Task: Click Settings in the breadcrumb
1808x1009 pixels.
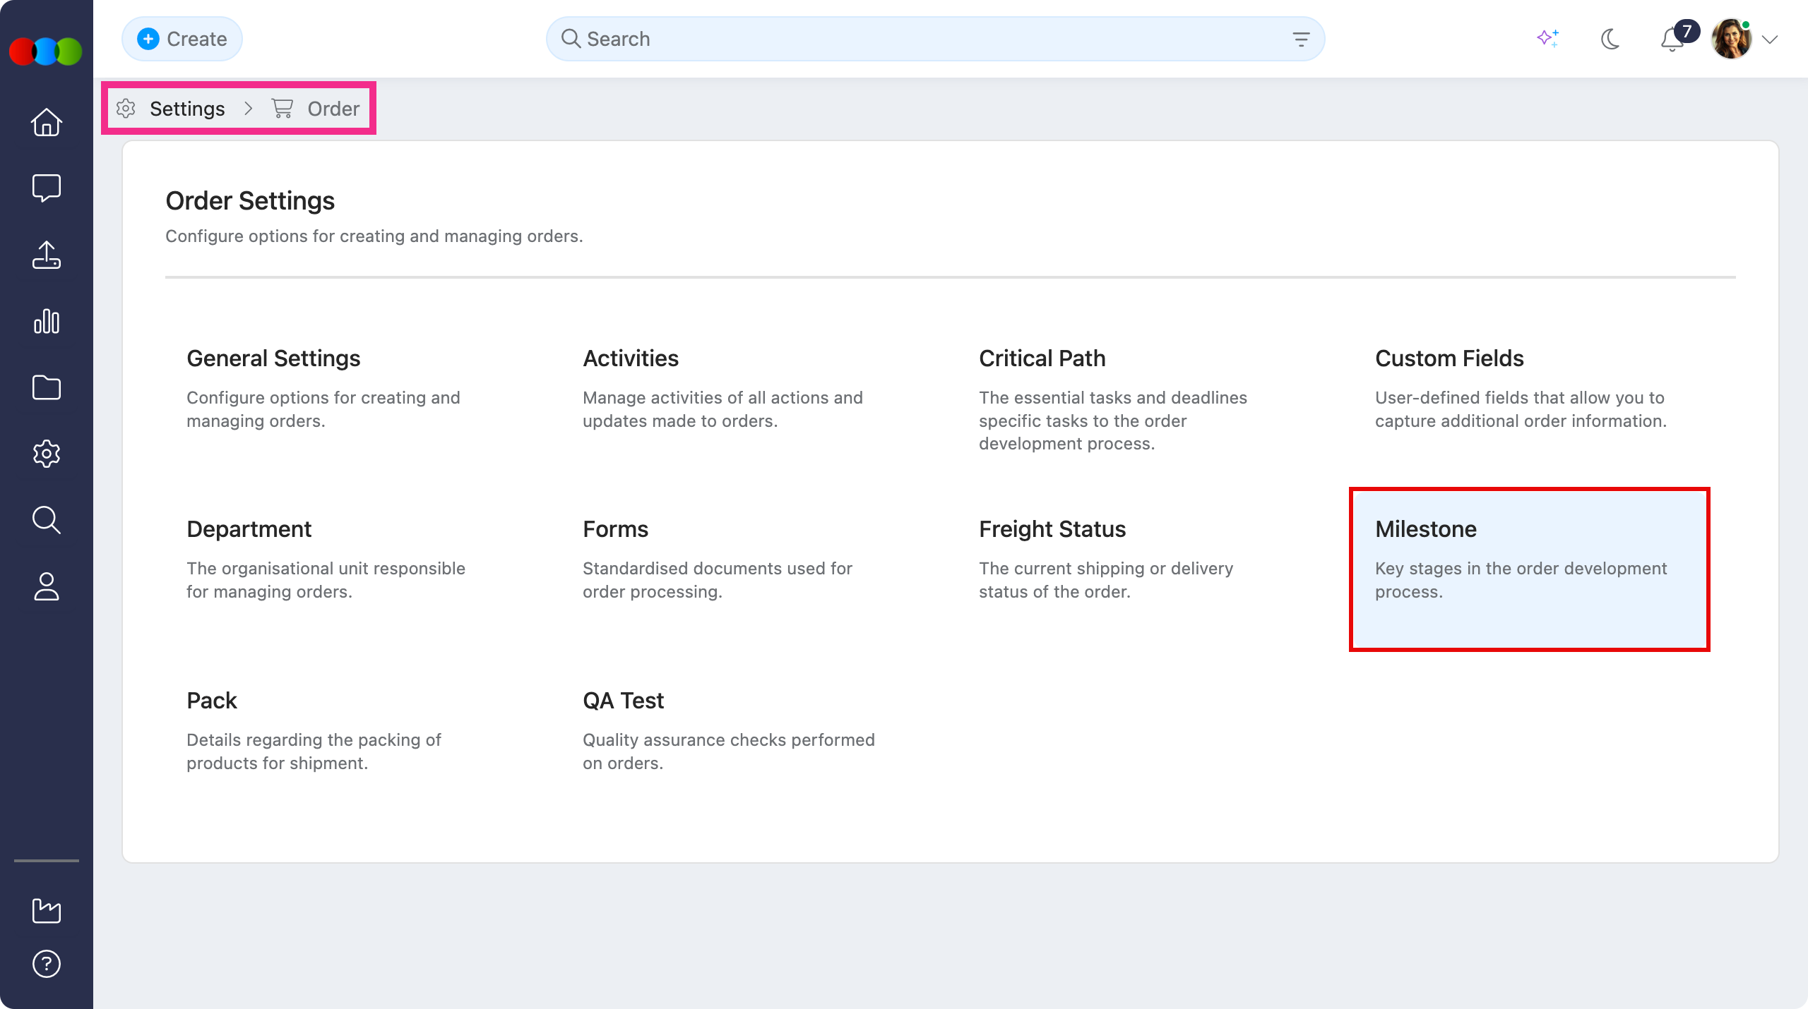Action: coord(187,109)
